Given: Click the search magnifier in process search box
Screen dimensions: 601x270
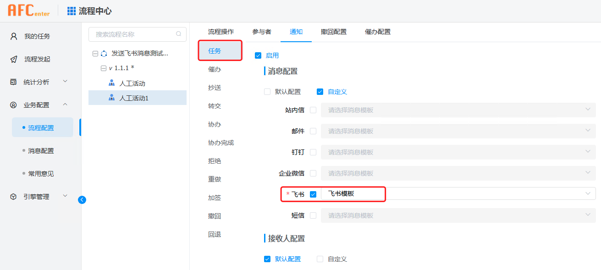Looking at the screenshot, I should tap(178, 34).
